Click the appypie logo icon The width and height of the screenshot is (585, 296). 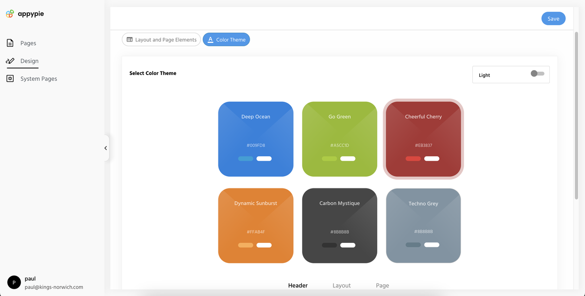[9, 14]
